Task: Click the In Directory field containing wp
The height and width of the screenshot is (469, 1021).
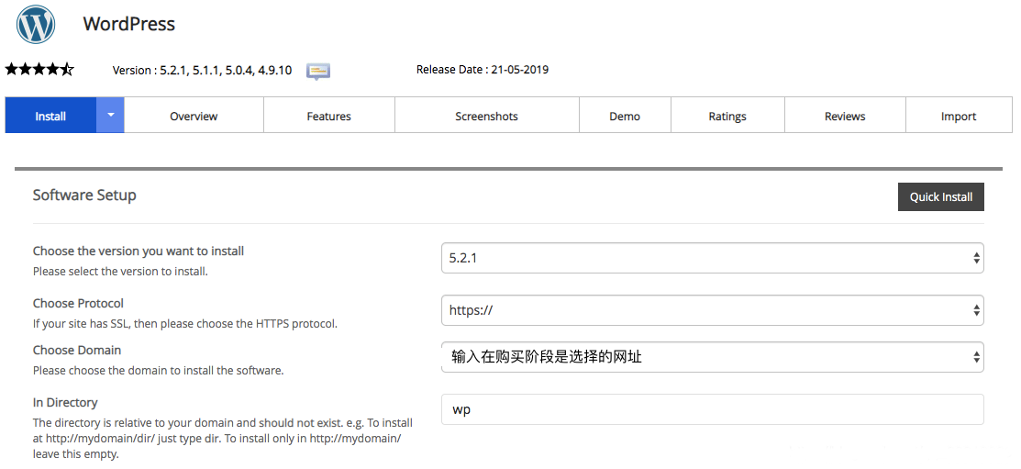Action: [713, 409]
